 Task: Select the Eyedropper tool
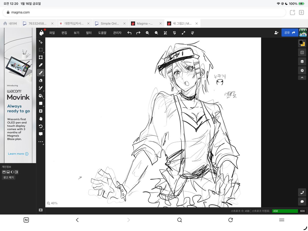tap(41, 65)
